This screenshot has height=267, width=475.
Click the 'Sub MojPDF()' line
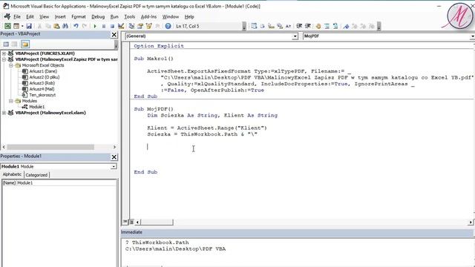tap(154, 109)
